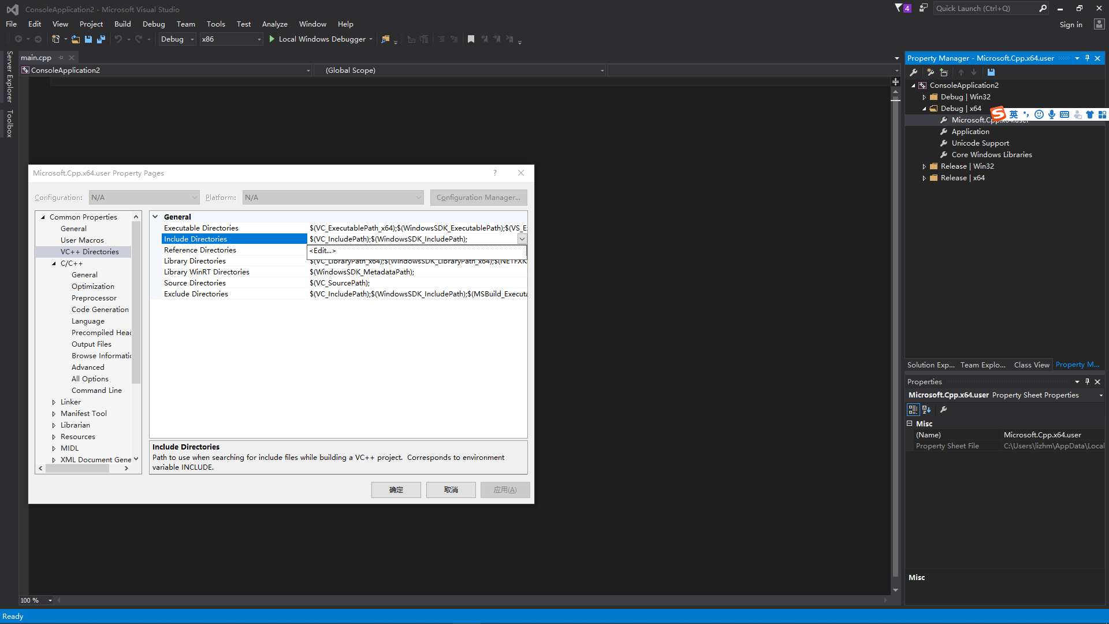1109x624 pixels.
Task: Switch to the Class View tab
Action: tap(1032, 365)
